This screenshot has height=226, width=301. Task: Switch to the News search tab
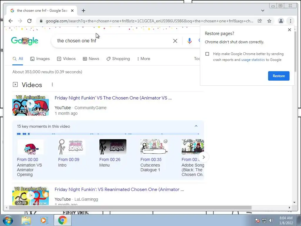91,59
